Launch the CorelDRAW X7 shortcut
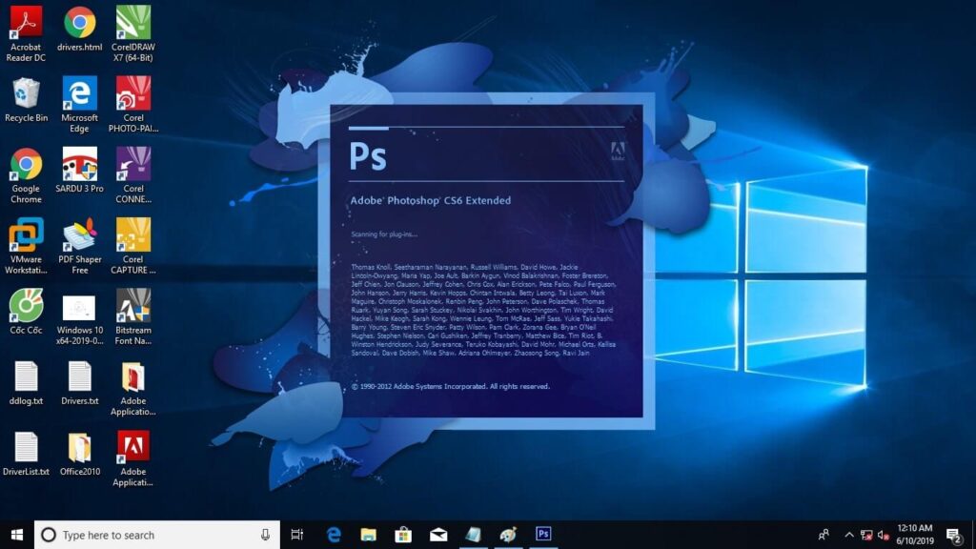The image size is (976, 549). pos(132,24)
